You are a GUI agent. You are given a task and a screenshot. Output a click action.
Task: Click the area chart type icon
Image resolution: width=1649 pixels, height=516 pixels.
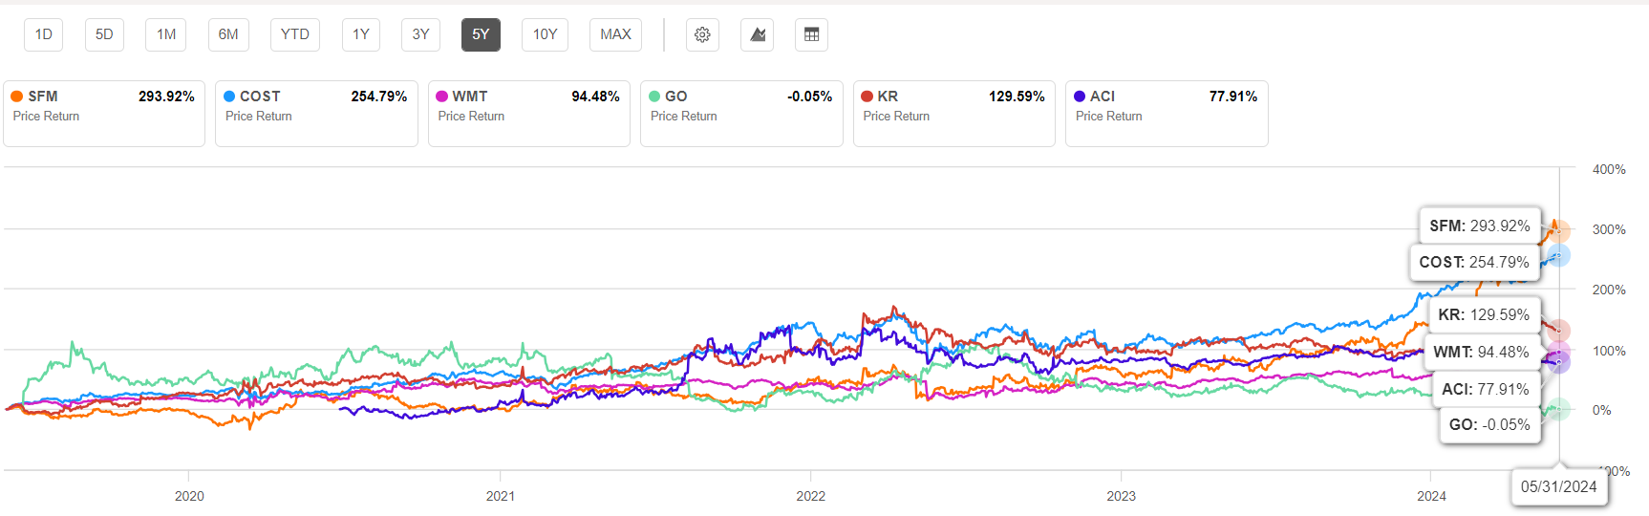tap(757, 35)
